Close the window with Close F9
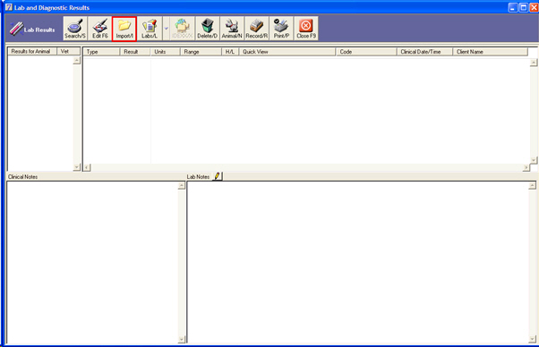539x347 pixels. 306,29
